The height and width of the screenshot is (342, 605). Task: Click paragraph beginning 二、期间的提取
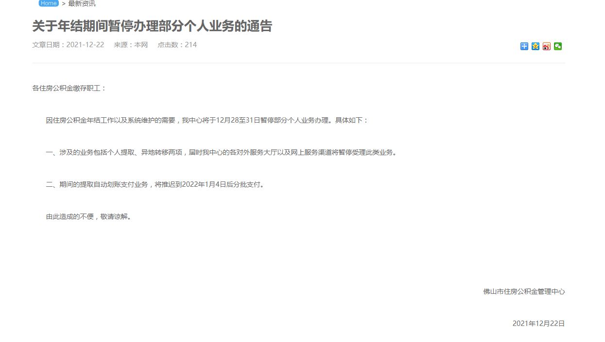155,184
